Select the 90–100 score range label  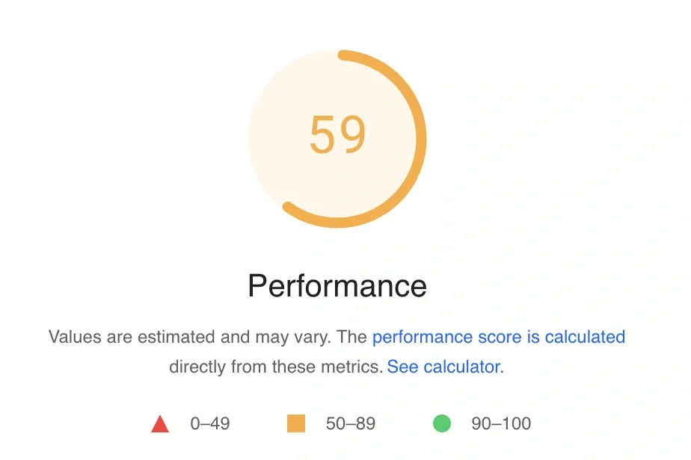coord(501,423)
